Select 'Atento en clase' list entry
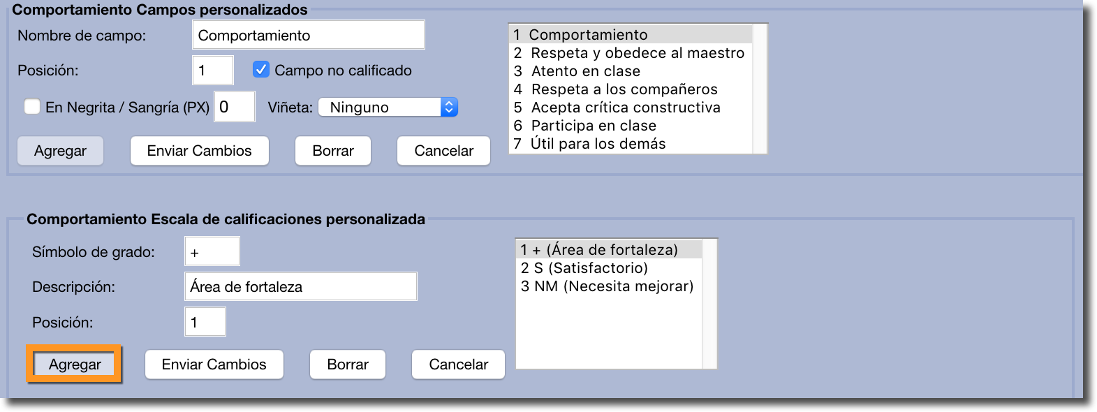Viewport: 1097px width, 412px height. click(x=585, y=71)
